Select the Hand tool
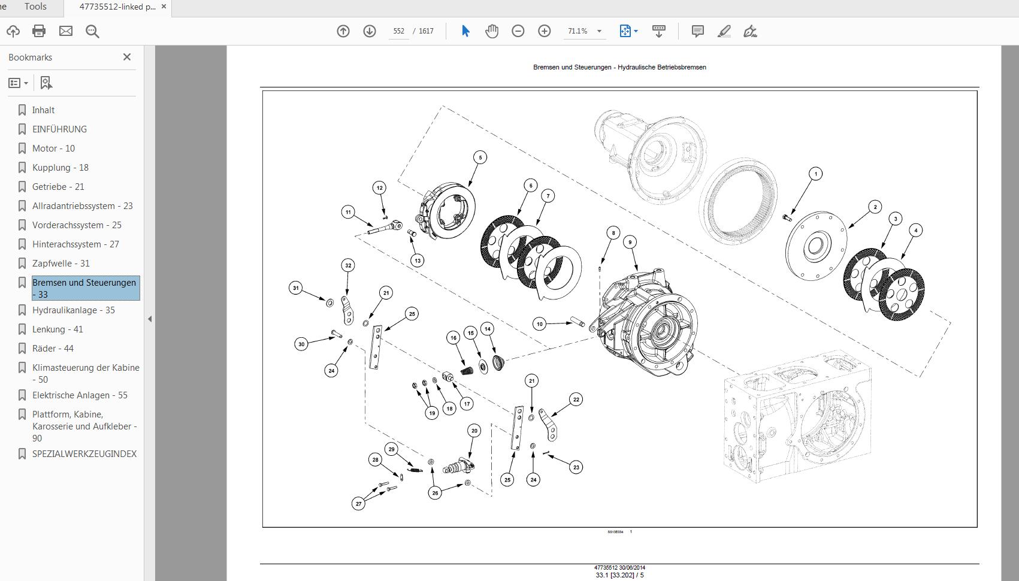Image resolution: width=1019 pixels, height=581 pixels. tap(491, 31)
